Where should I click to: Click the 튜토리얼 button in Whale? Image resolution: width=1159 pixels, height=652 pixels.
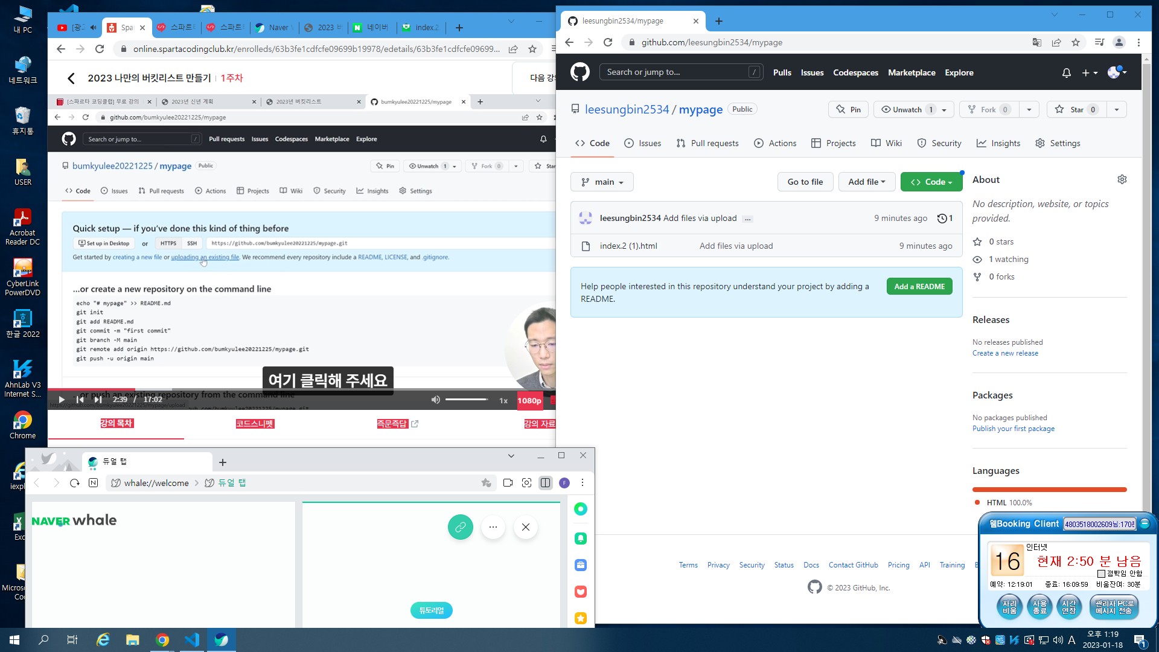tap(432, 610)
